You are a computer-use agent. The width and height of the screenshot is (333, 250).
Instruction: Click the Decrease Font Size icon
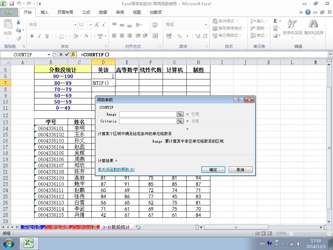point(104,25)
